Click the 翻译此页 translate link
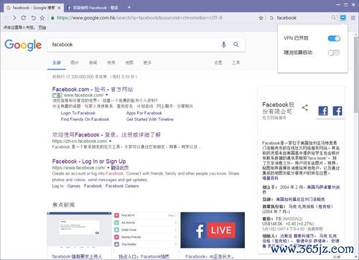Viewport: 359px width, 260px height. point(120,168)
